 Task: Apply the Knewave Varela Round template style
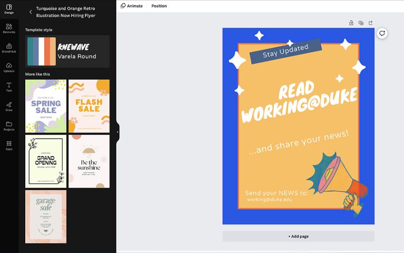68,52
